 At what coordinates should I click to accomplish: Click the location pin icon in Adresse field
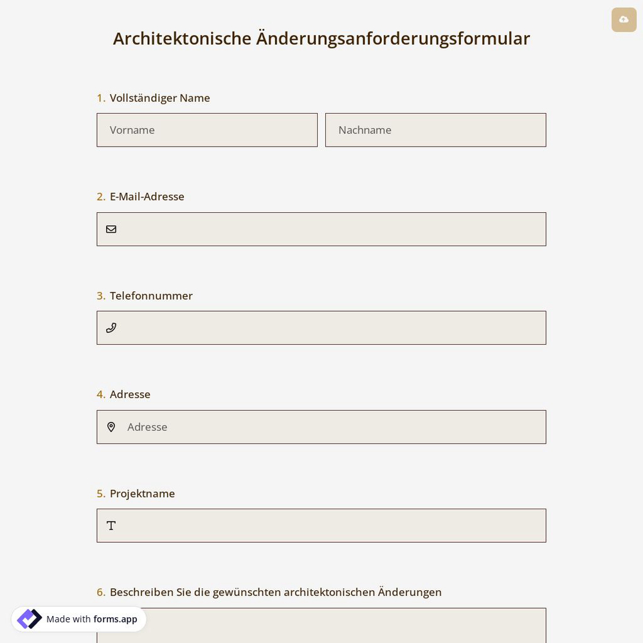[x=111, y=427]
